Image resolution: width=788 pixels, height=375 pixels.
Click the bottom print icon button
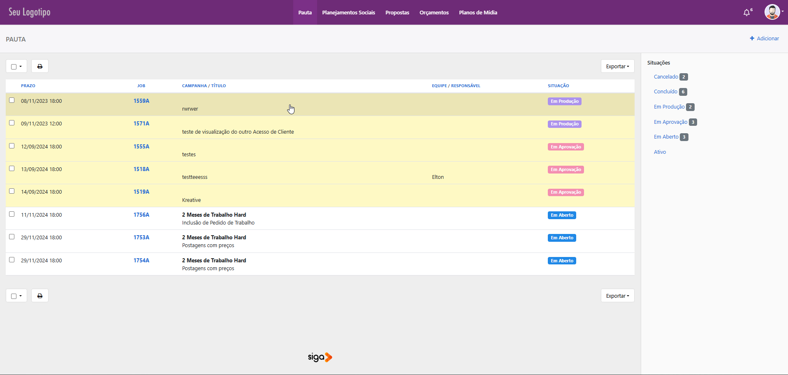click(x=40, y=296)
